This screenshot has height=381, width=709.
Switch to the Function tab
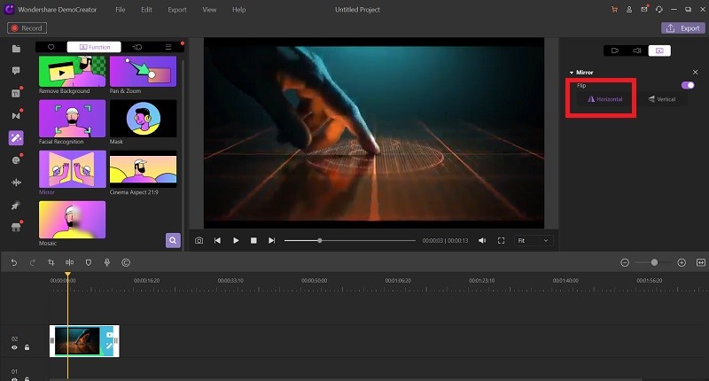[x=94, y=47]
